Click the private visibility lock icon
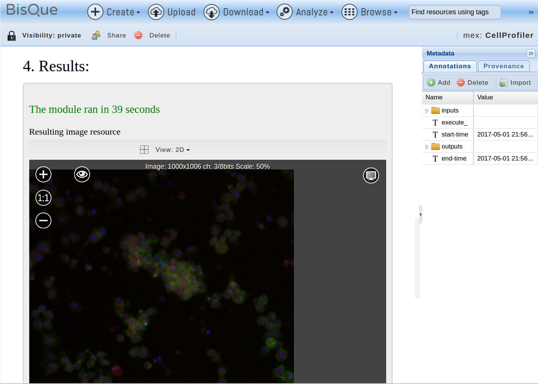Viewport: 538px width, 384px height. coord(12,36)
